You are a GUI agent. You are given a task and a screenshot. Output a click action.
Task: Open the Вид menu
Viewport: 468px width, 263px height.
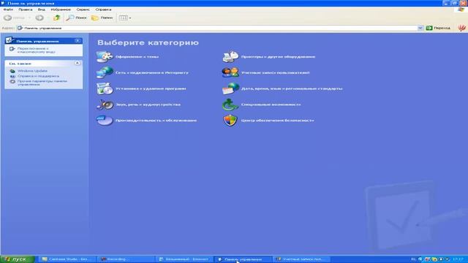coord(41,9)
